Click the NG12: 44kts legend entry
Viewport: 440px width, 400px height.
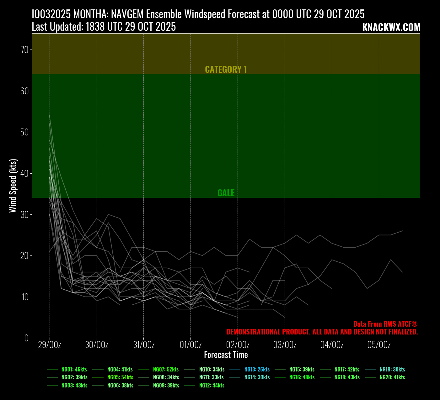point(212,386)
